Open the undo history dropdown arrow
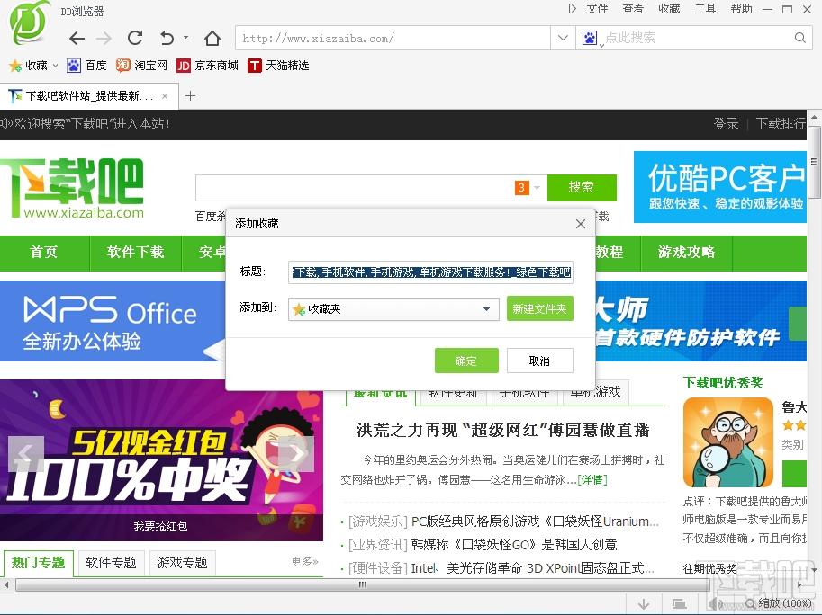This screenshot has height=615, width=822. [x=186, y=37]
